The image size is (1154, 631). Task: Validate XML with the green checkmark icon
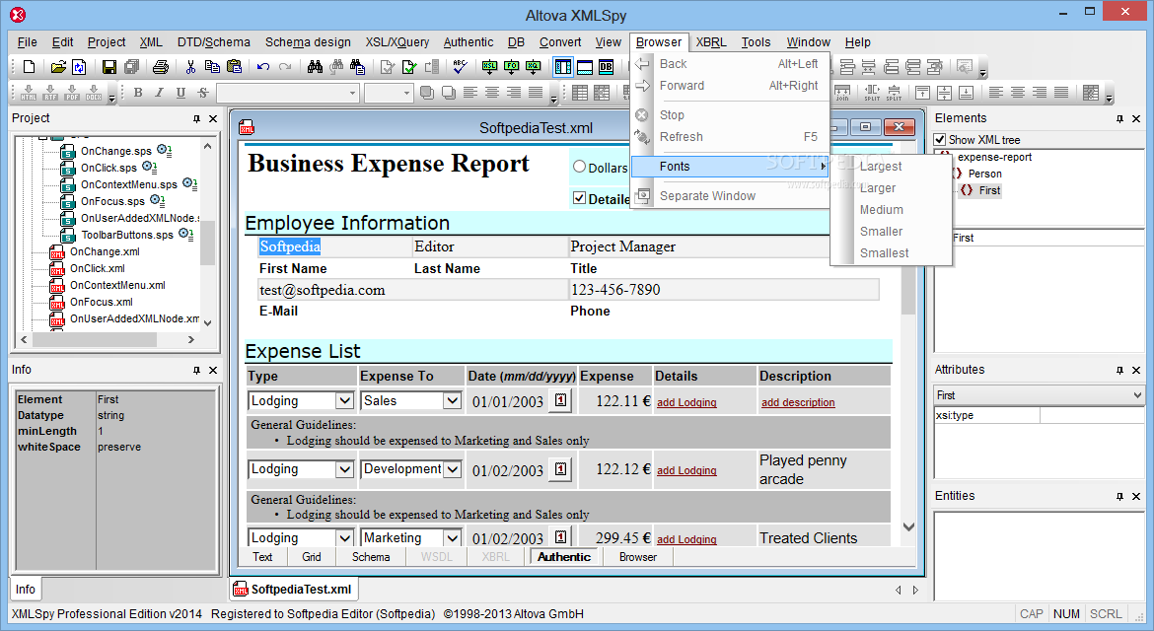[x=409, y=67]
